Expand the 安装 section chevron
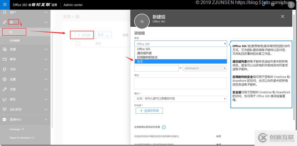Screen dimensions: 297x146 (46, 89)
